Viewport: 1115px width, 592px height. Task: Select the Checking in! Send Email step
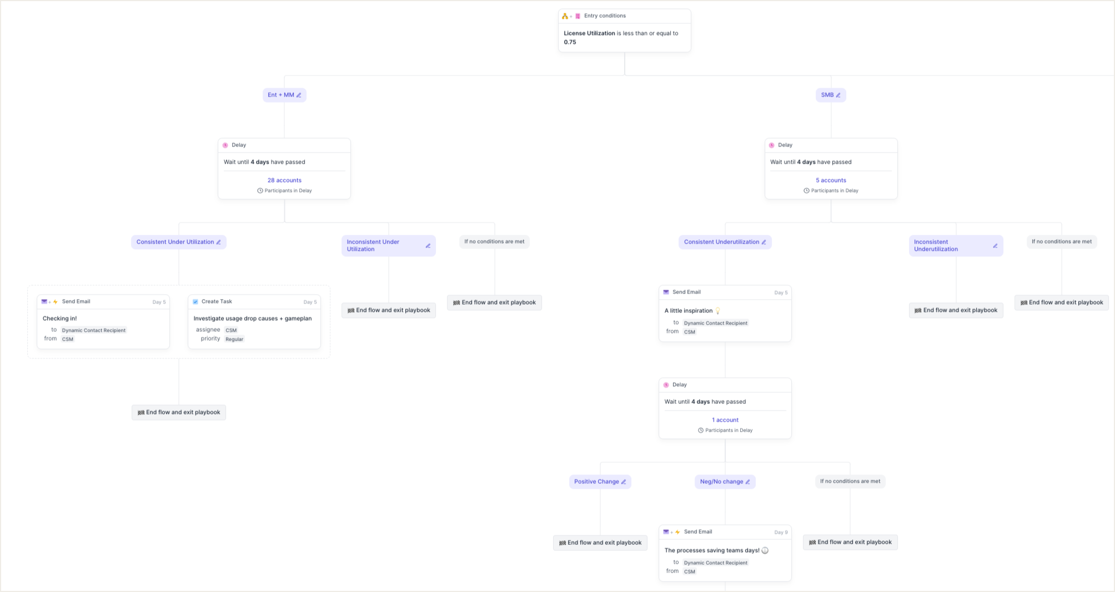coord(103,322)
